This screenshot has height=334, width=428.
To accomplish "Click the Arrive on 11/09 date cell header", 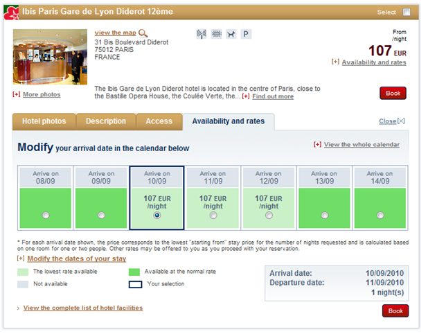I will 213,177.
